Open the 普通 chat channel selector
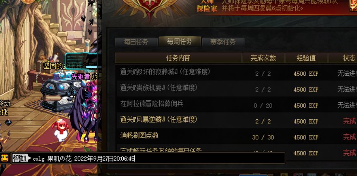Viewport: 357px width, 176px height. 22,158
